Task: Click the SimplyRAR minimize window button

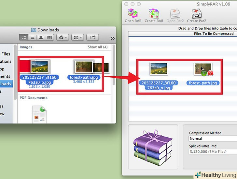Action: tap(132, 4)
